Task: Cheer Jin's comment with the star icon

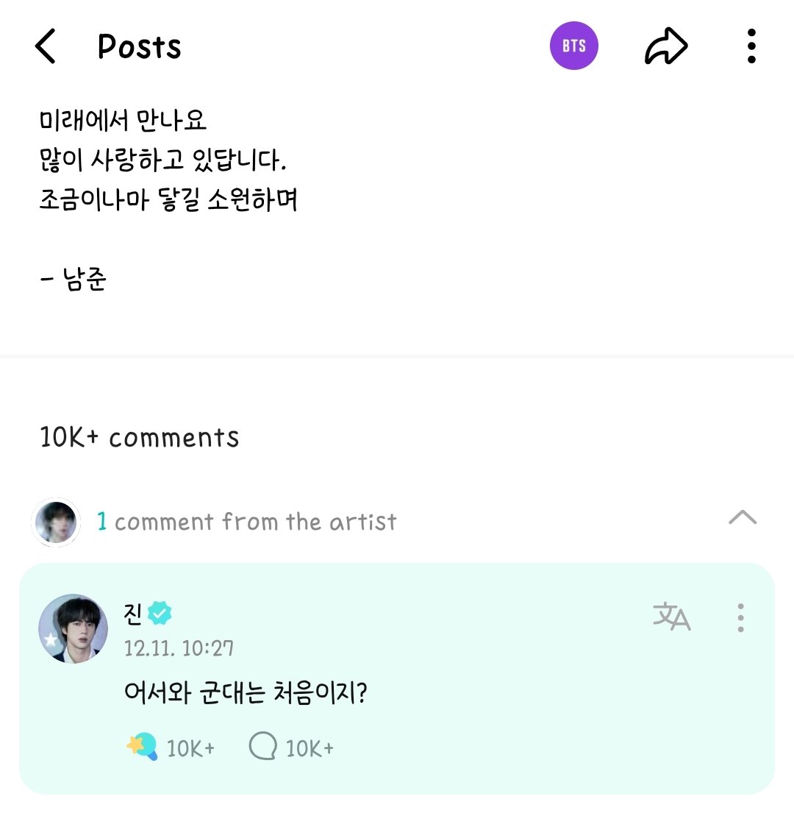Action: (141, 748)
